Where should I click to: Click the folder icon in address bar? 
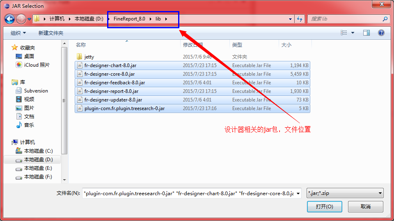37,19
